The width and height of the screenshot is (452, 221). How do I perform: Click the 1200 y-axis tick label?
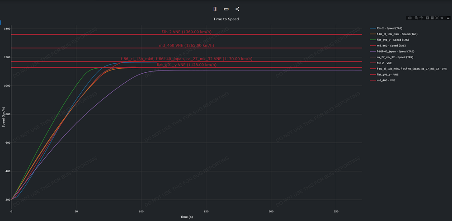(7, 57)
